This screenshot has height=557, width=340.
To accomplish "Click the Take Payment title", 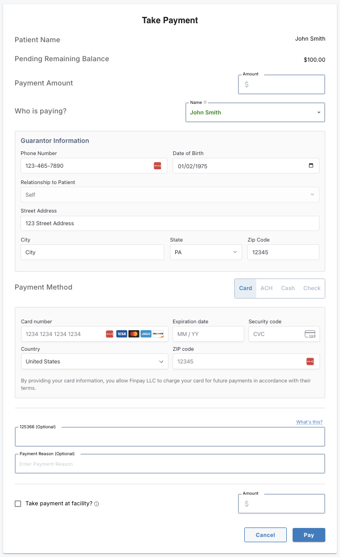I will click(170, 21).
